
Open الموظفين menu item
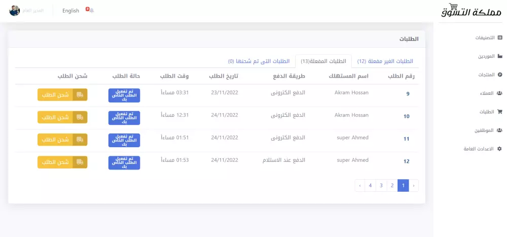pyautogui.click(x=484, y=130)
